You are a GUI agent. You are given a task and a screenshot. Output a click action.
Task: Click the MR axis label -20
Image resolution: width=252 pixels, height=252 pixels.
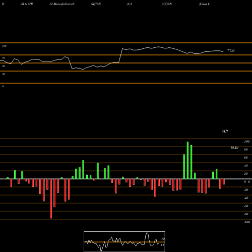point(246,190)
